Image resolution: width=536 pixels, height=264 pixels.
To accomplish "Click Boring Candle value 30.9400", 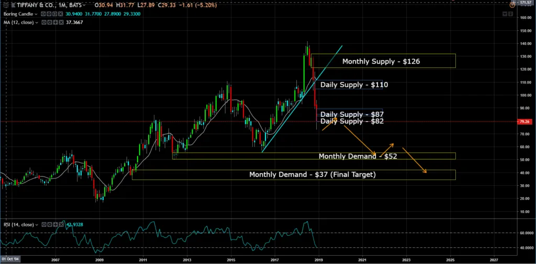I will (x=74, y=14).
